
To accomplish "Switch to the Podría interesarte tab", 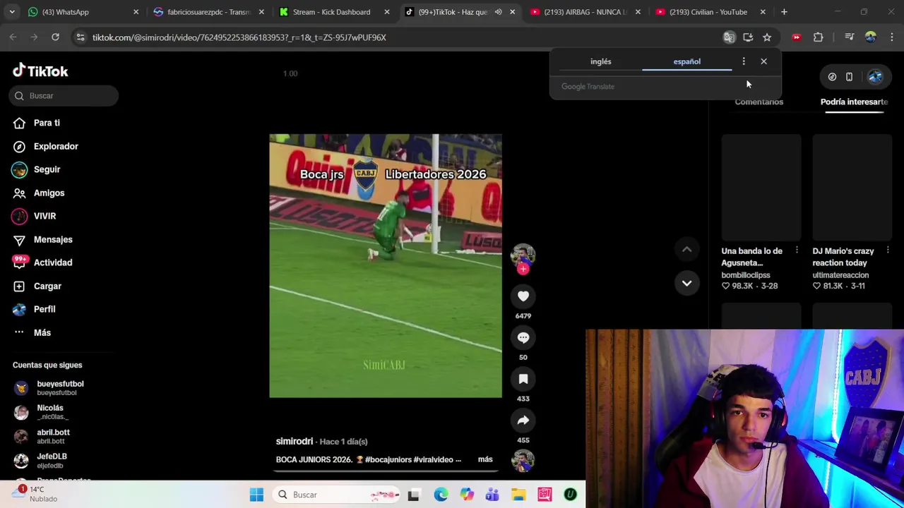I will pos(854,102).
